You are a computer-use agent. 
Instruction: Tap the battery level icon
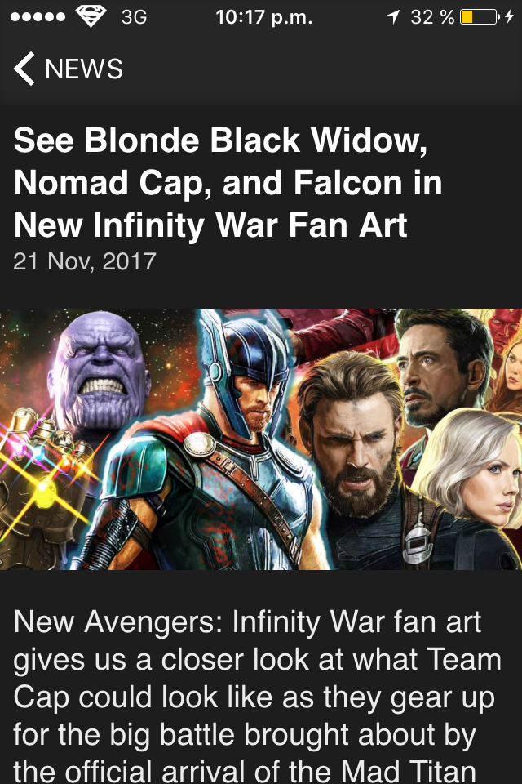click(479, 17)
